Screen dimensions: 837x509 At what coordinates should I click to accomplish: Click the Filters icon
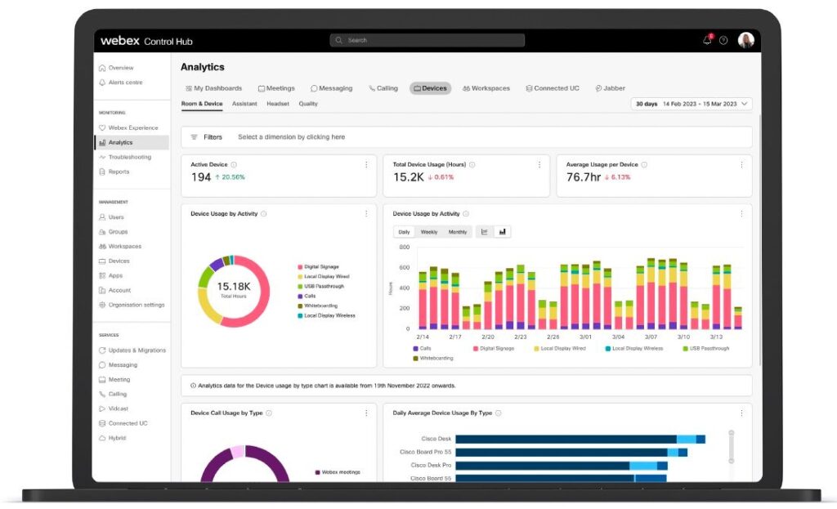click(x=194, y=137)
